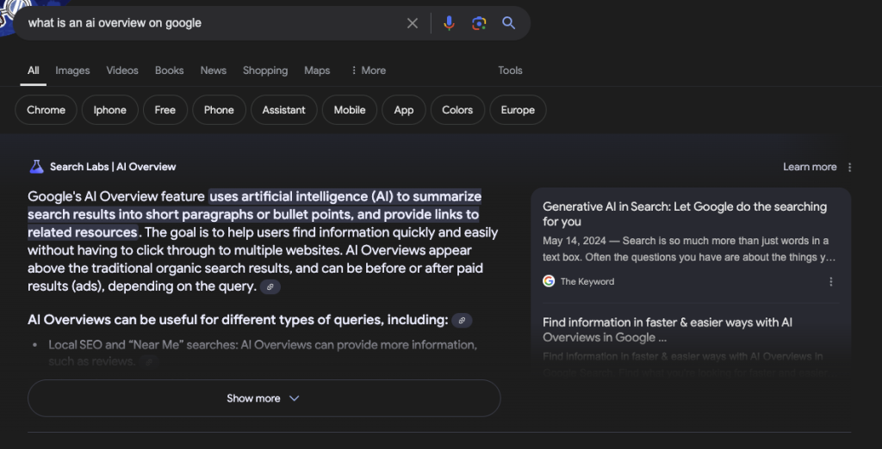
Task: Click into the search box text field
Action: coord(214,23)
